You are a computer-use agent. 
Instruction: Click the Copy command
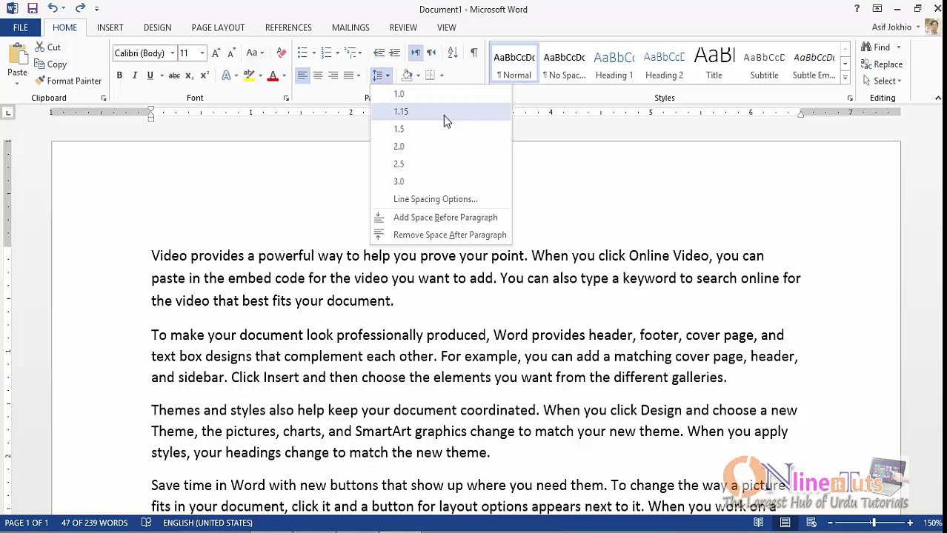click(x=50, y=64)
